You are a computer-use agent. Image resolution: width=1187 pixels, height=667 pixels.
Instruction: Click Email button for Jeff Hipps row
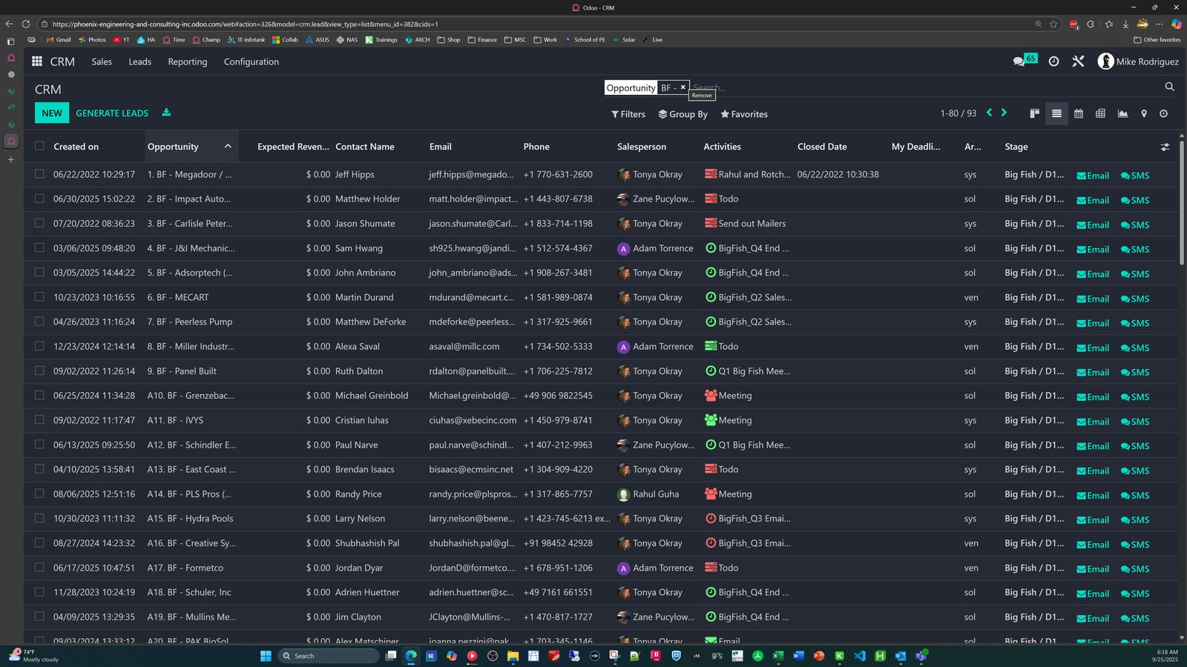click(1093, 176)
